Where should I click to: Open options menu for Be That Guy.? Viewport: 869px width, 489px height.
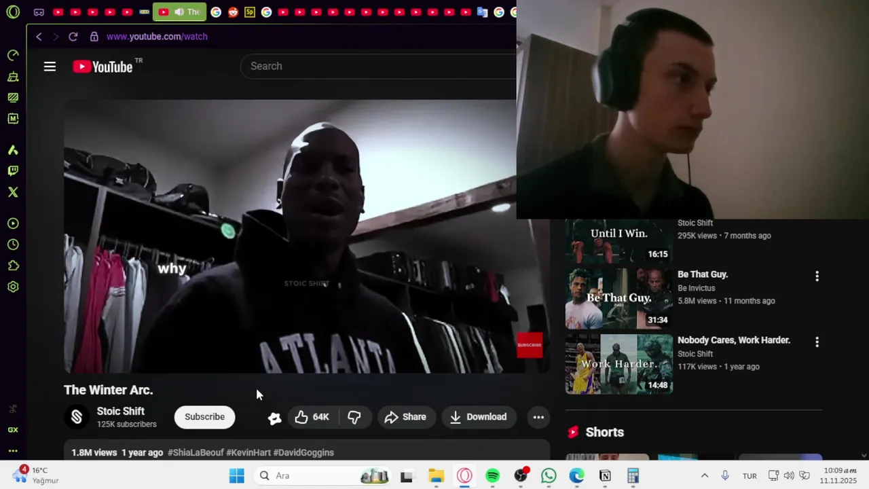[x=817, y=276]
